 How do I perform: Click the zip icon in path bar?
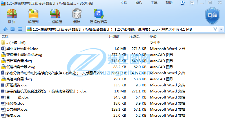(29, 29)
